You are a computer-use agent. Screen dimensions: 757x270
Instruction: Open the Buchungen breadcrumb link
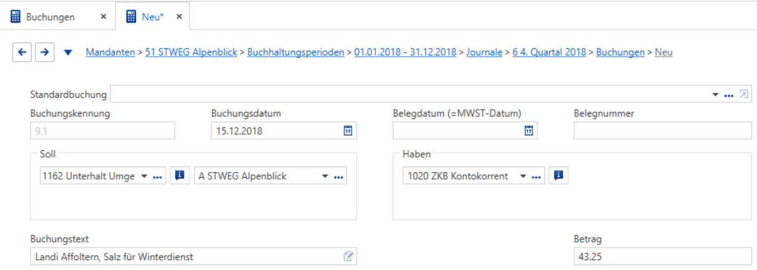coord(620,52)
